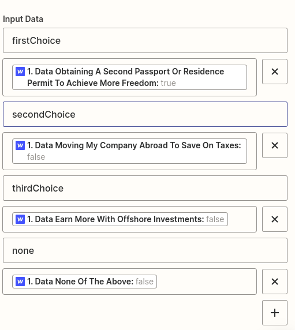Select the Moving My Company Abroad pill text
This screenshot has width=295, height=330.
[x=129, y=151]
